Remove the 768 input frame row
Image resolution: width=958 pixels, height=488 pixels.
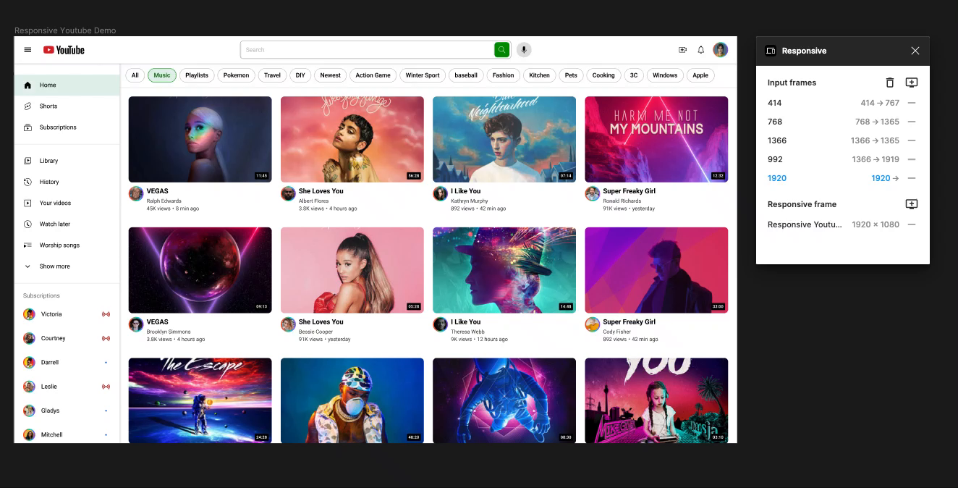[x=912, y=122]
